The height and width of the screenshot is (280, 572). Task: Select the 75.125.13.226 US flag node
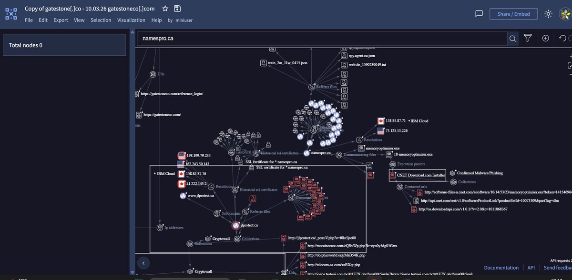(381, 130)
